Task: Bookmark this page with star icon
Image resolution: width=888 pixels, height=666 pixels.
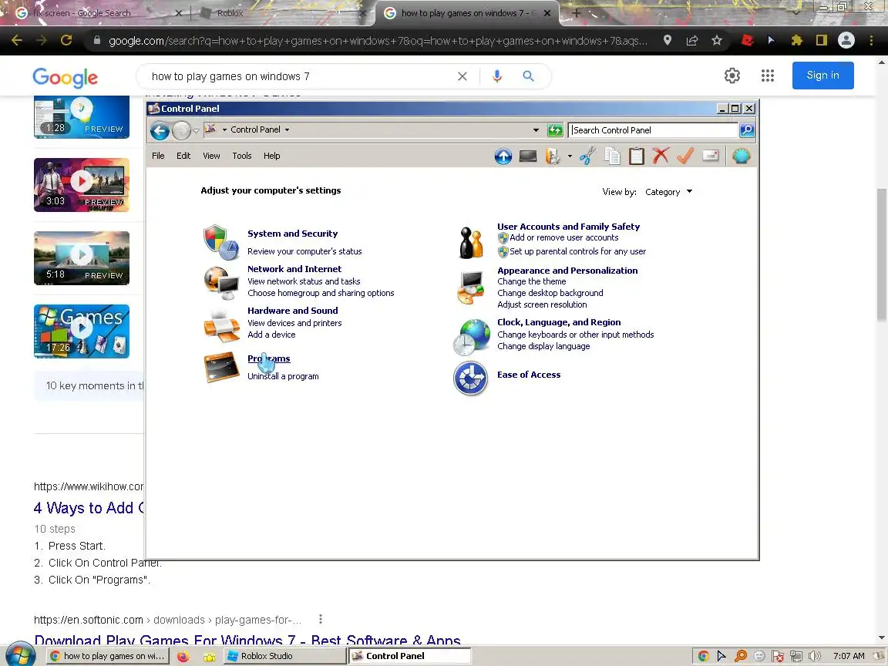Action: (717, 40)
